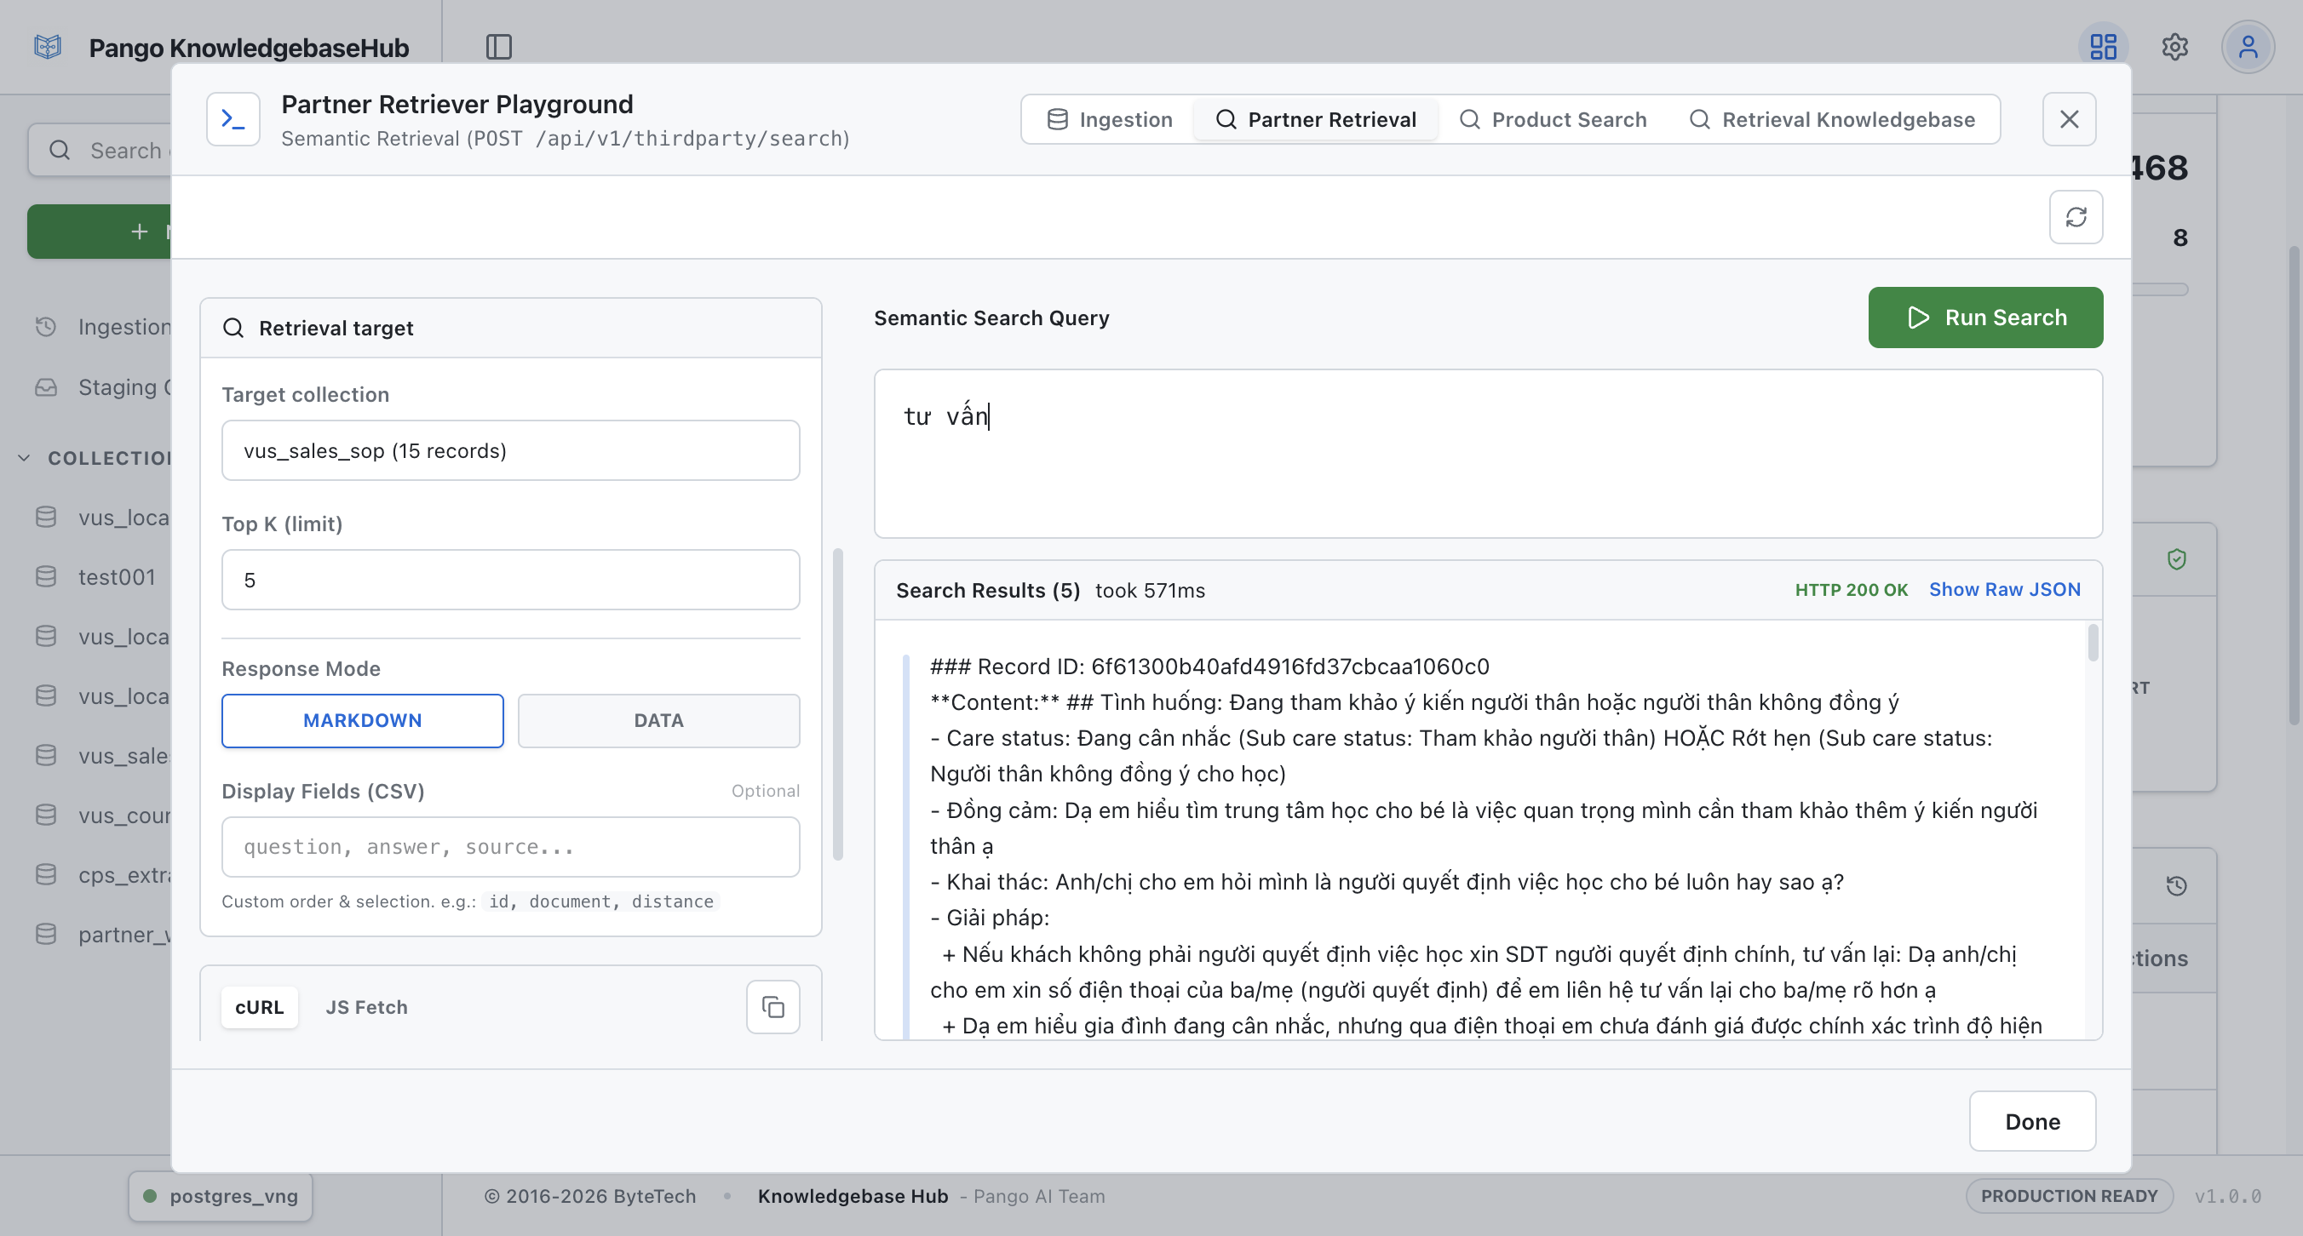Toggle the sidebar panel icon

coord(499,47)
